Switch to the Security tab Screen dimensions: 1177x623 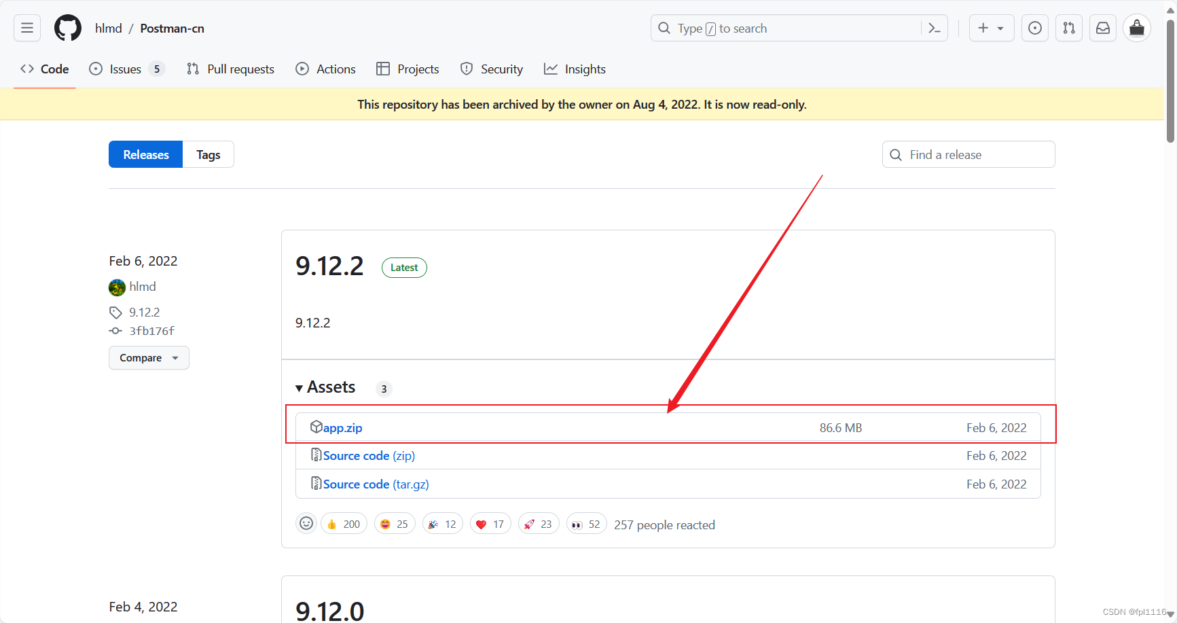(x=492, y=69)
